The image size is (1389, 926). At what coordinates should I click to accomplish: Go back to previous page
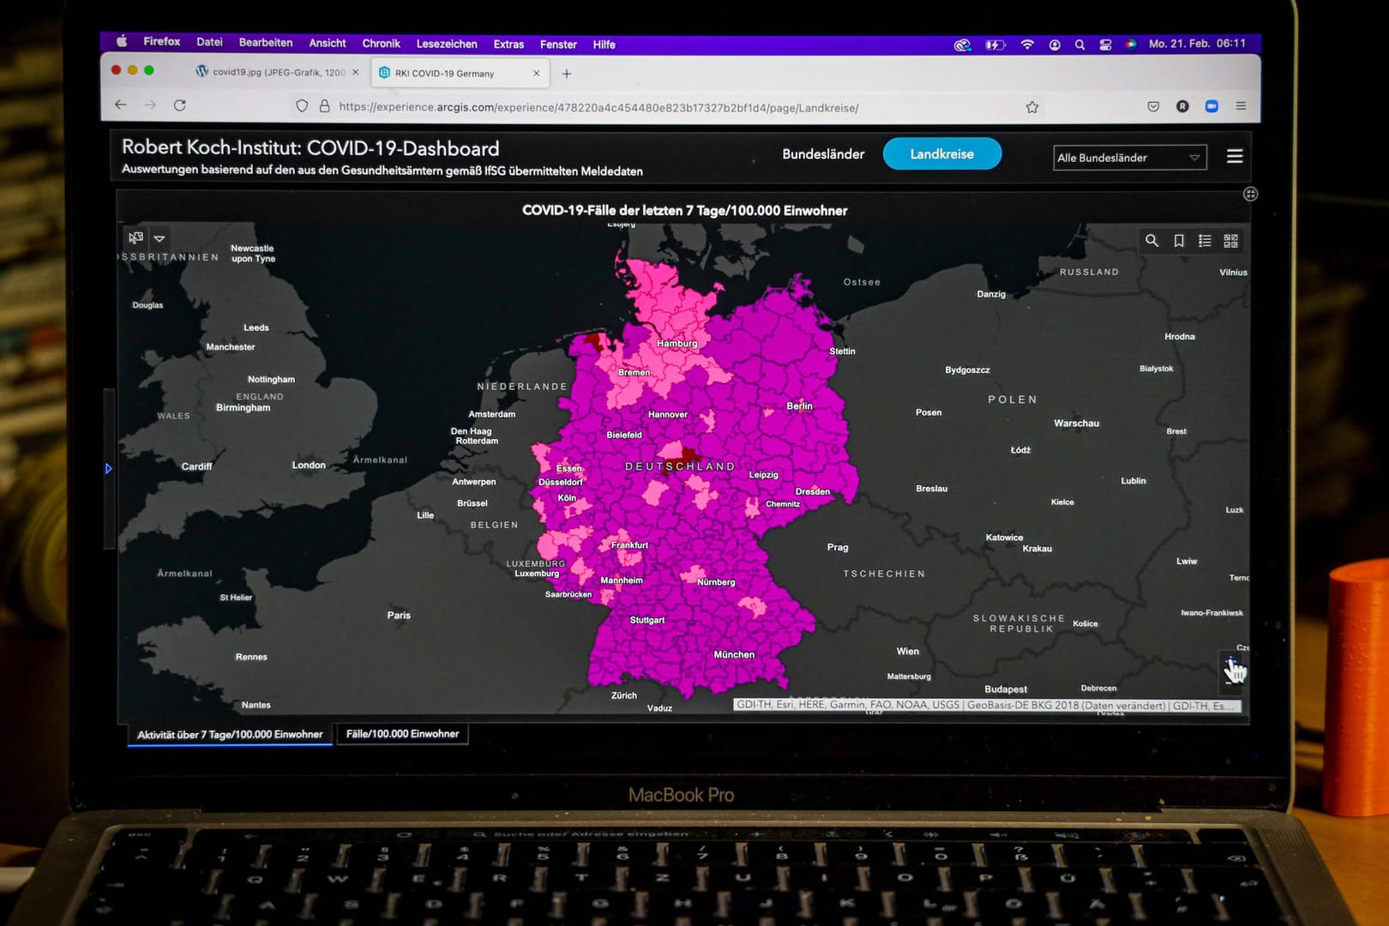pyautogui.click(x=121, y=105)
